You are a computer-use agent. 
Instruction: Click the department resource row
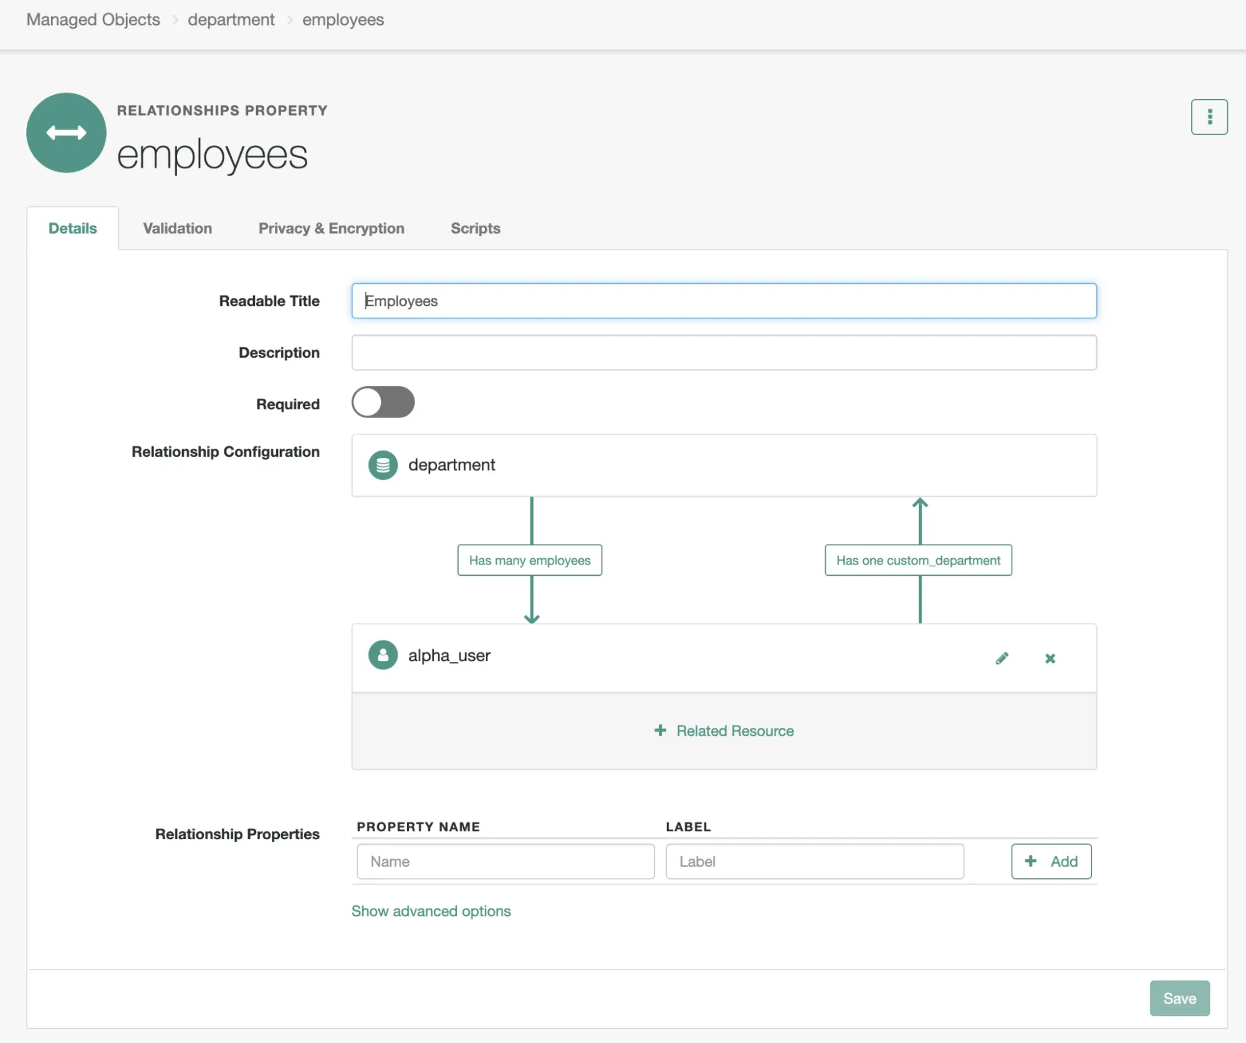[x=724, y=465]
